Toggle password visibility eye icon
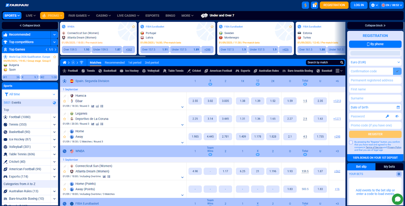405x206 pixels. 397,116
